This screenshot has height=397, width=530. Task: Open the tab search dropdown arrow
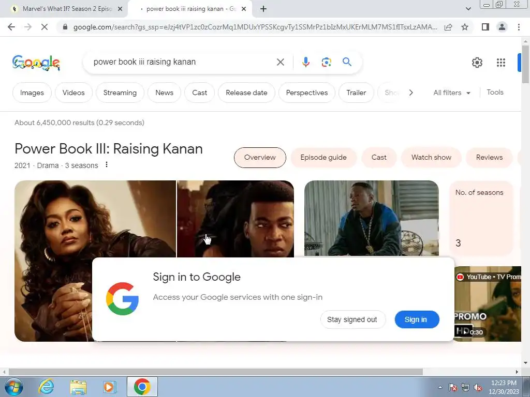click(468, 9)
